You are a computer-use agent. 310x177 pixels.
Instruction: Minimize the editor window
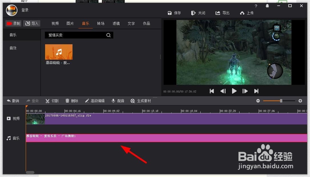point(279,6)
